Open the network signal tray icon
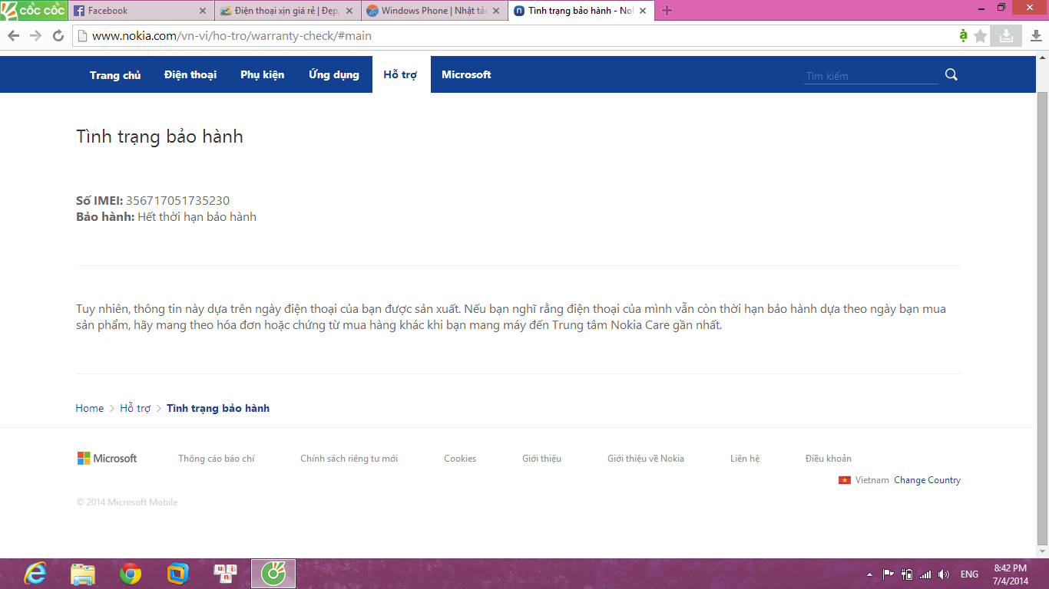Viewport: 1049px width, 589px height. coord(925,574)
